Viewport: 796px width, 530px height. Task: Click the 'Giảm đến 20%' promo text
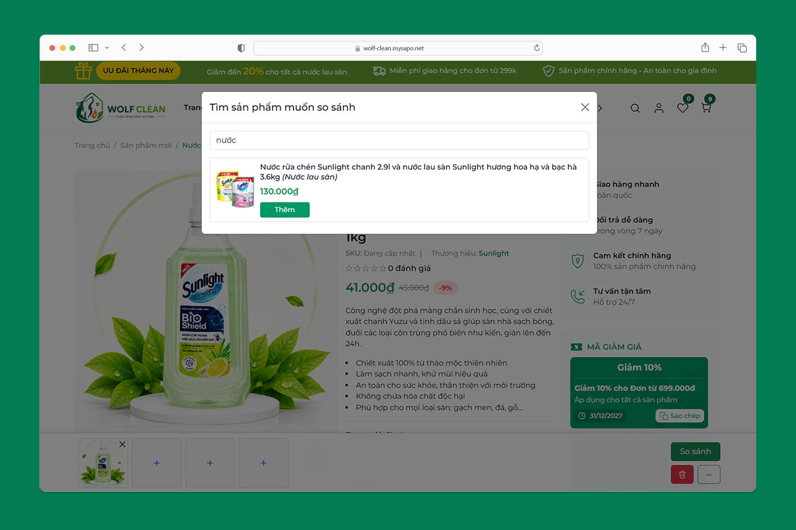(277, 71)
